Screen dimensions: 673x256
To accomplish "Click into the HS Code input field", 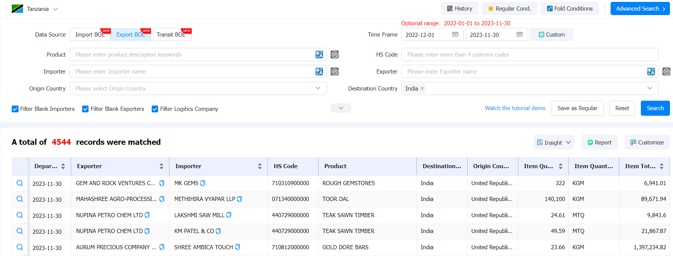I will pos(530,55).
